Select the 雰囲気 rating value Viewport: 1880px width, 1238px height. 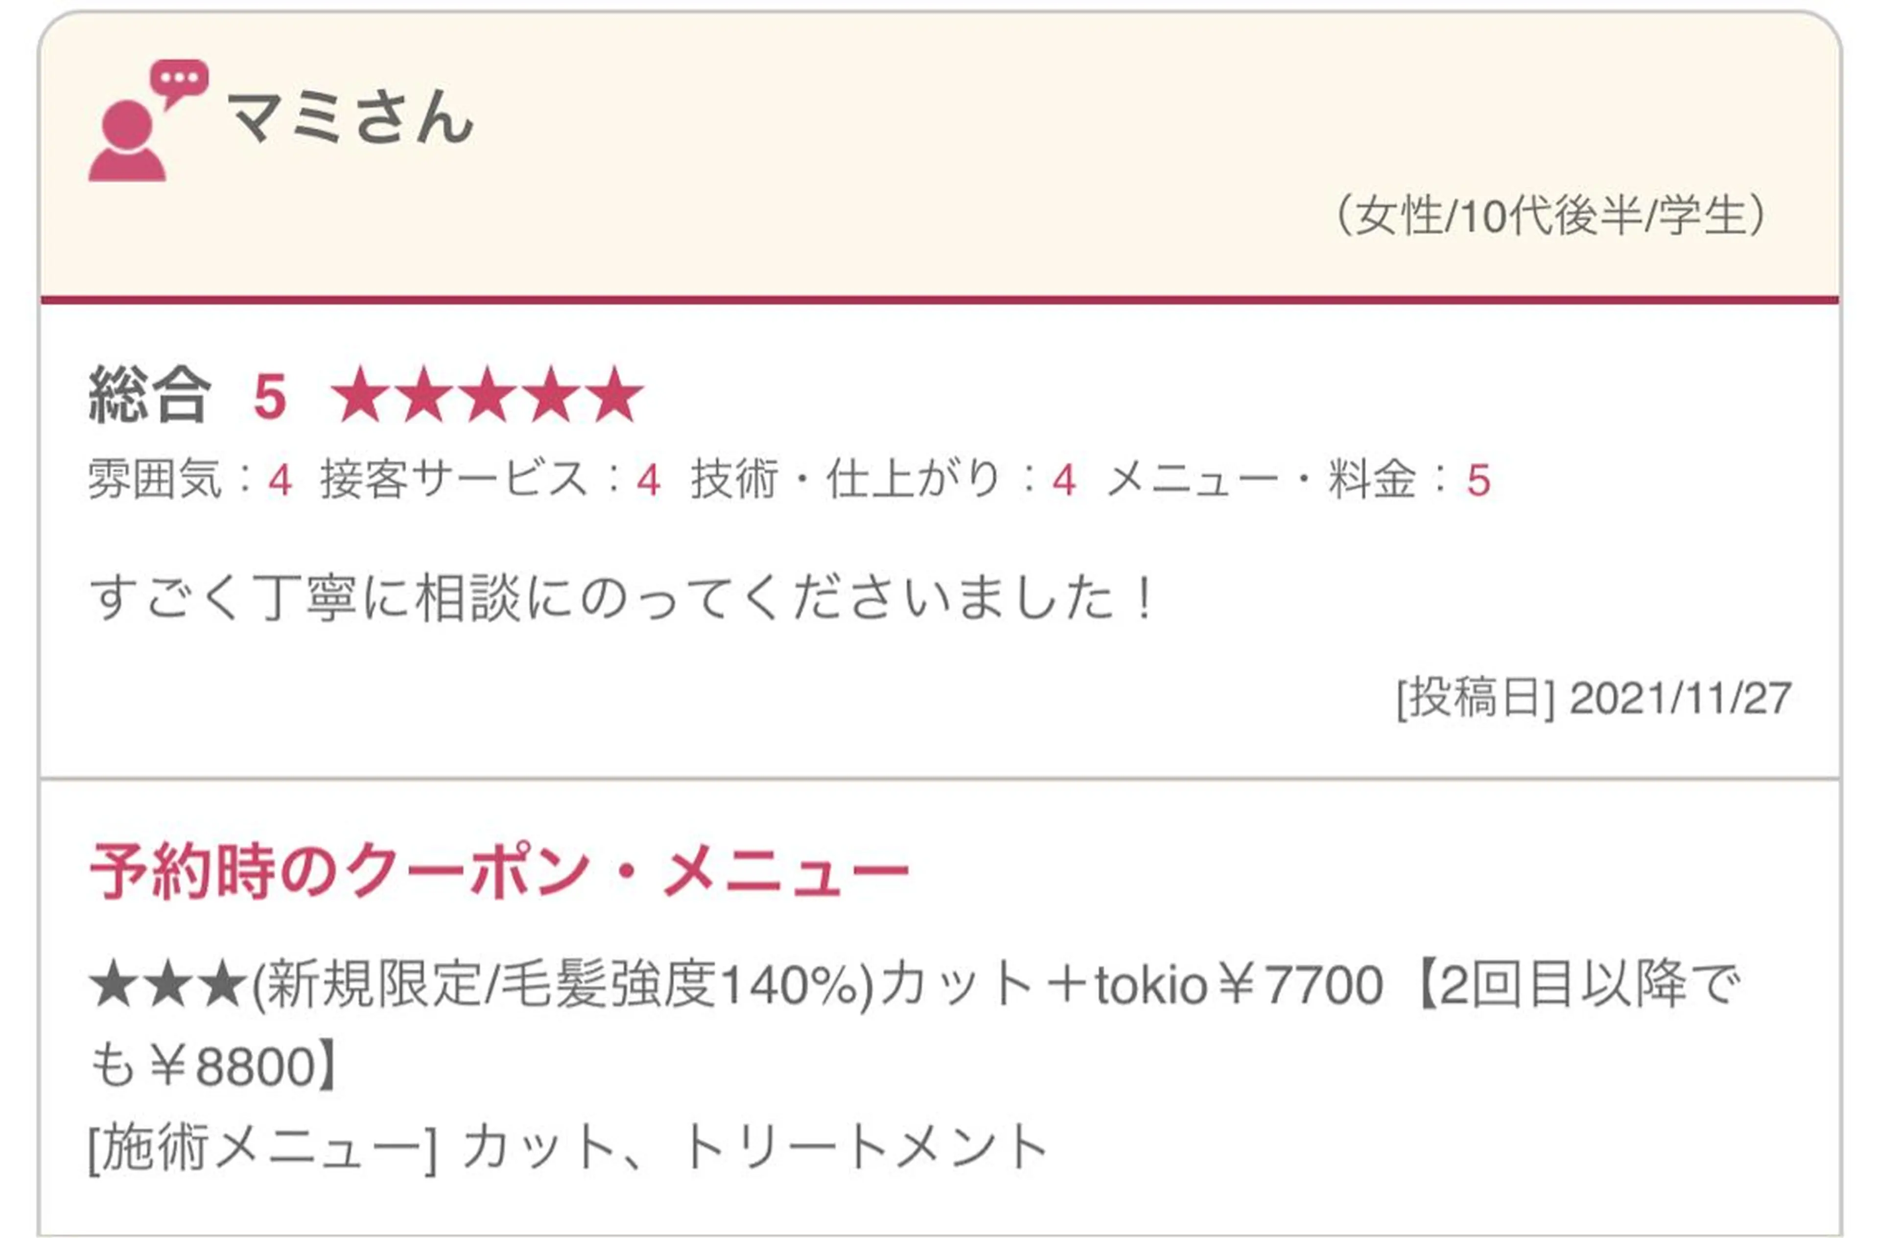[x=280, y=479]
